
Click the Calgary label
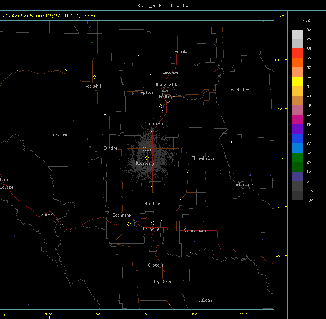click(151, 228)
